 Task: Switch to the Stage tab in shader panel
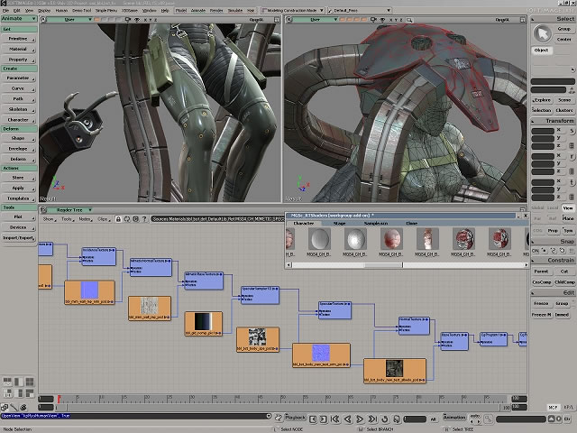339,222
